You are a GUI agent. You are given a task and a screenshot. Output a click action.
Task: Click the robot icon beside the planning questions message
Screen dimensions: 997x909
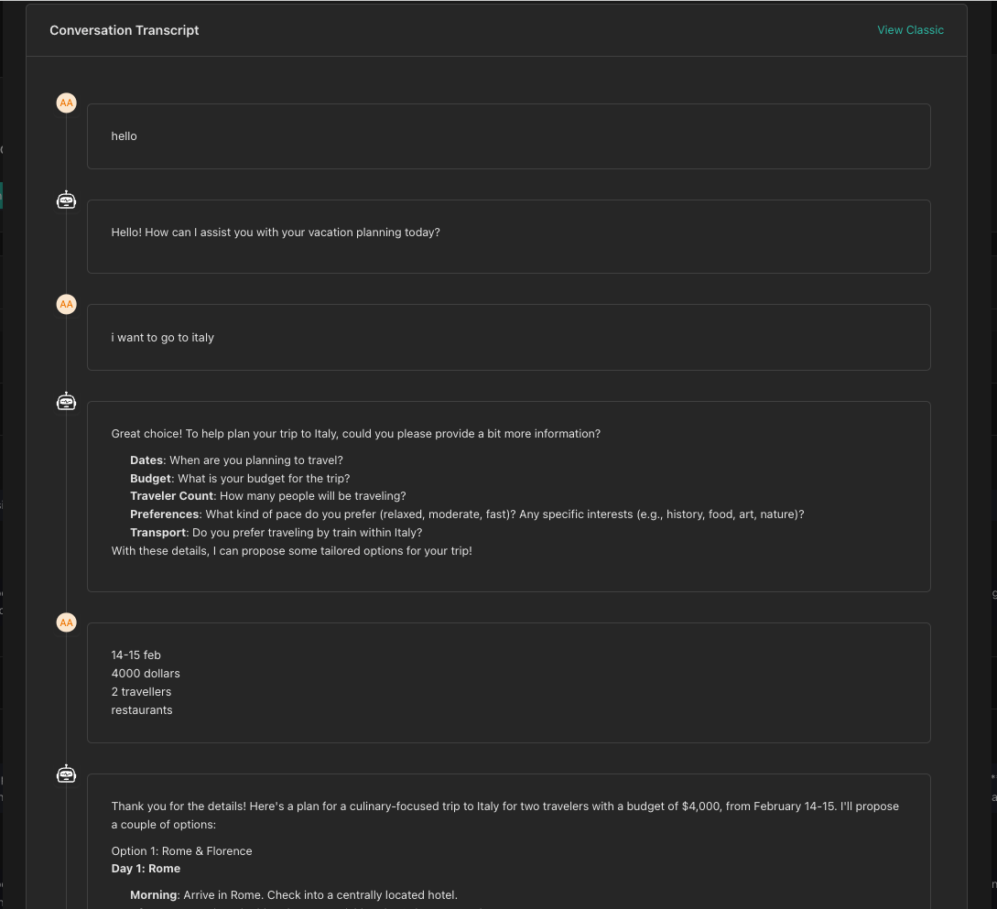point(66,400)
